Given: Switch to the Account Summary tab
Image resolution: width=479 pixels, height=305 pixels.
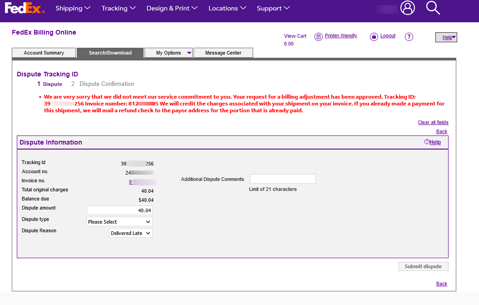Looking at the screenshot, I should [x=44, y=53].
